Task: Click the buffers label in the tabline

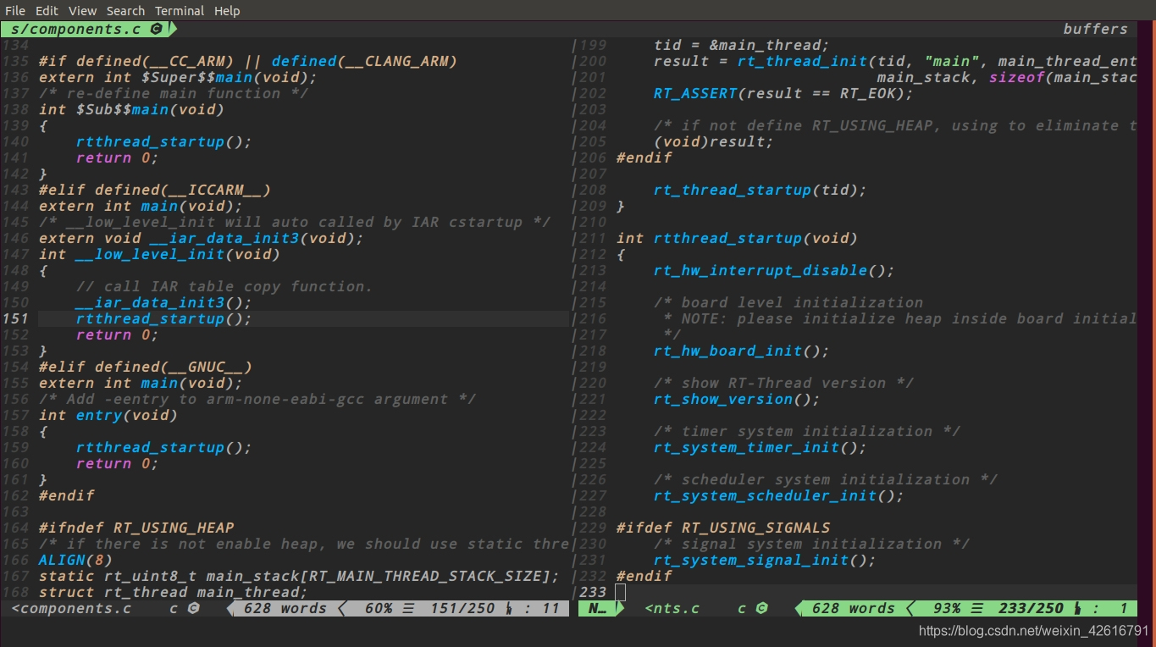Action: click(1095, 29)
